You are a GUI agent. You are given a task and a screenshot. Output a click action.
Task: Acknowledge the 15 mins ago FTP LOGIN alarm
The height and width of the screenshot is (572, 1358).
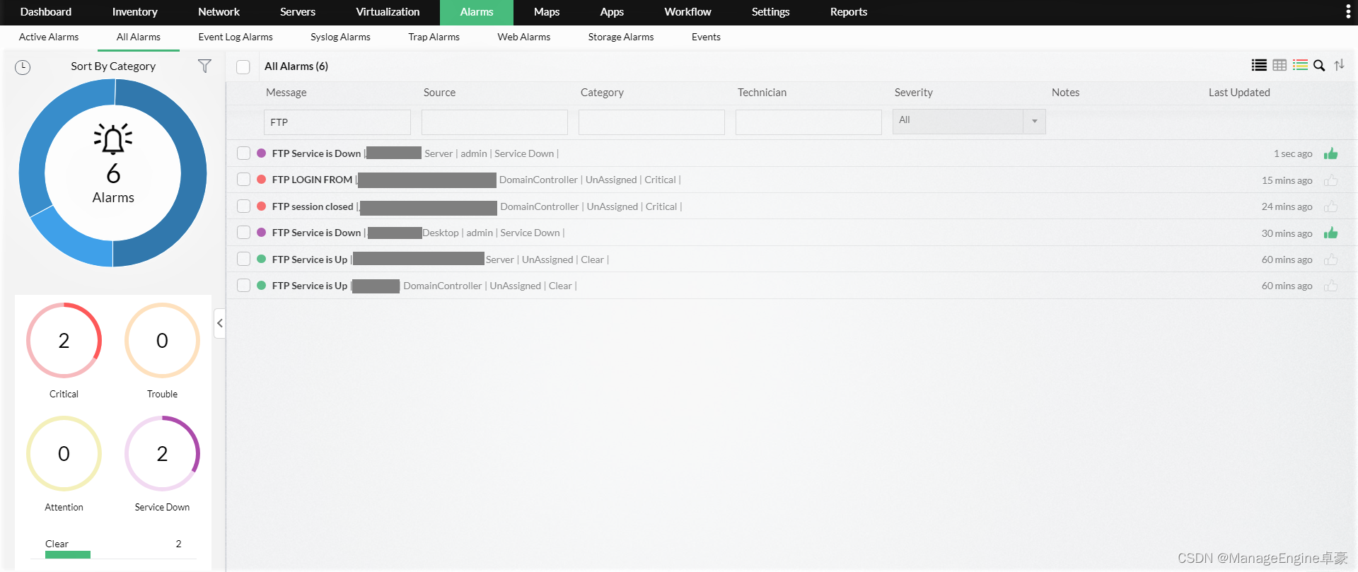point(1330,180)
